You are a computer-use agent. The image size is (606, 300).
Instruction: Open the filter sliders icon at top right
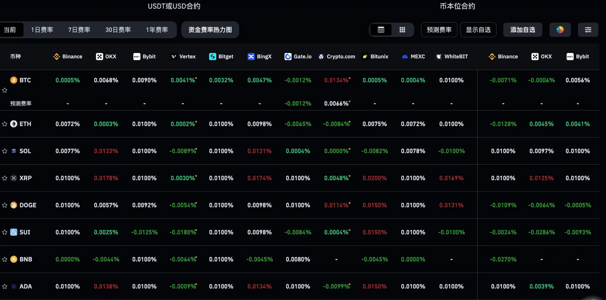click(x=588, y=29)
